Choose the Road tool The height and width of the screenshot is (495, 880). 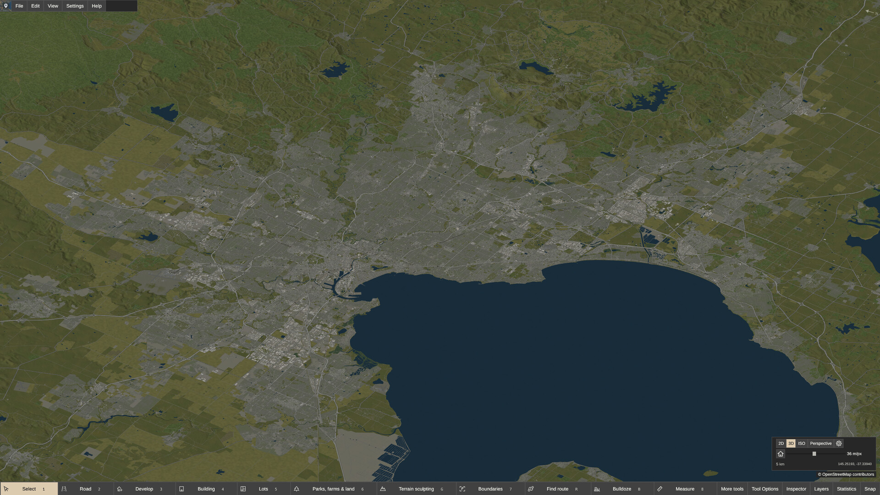86,489
